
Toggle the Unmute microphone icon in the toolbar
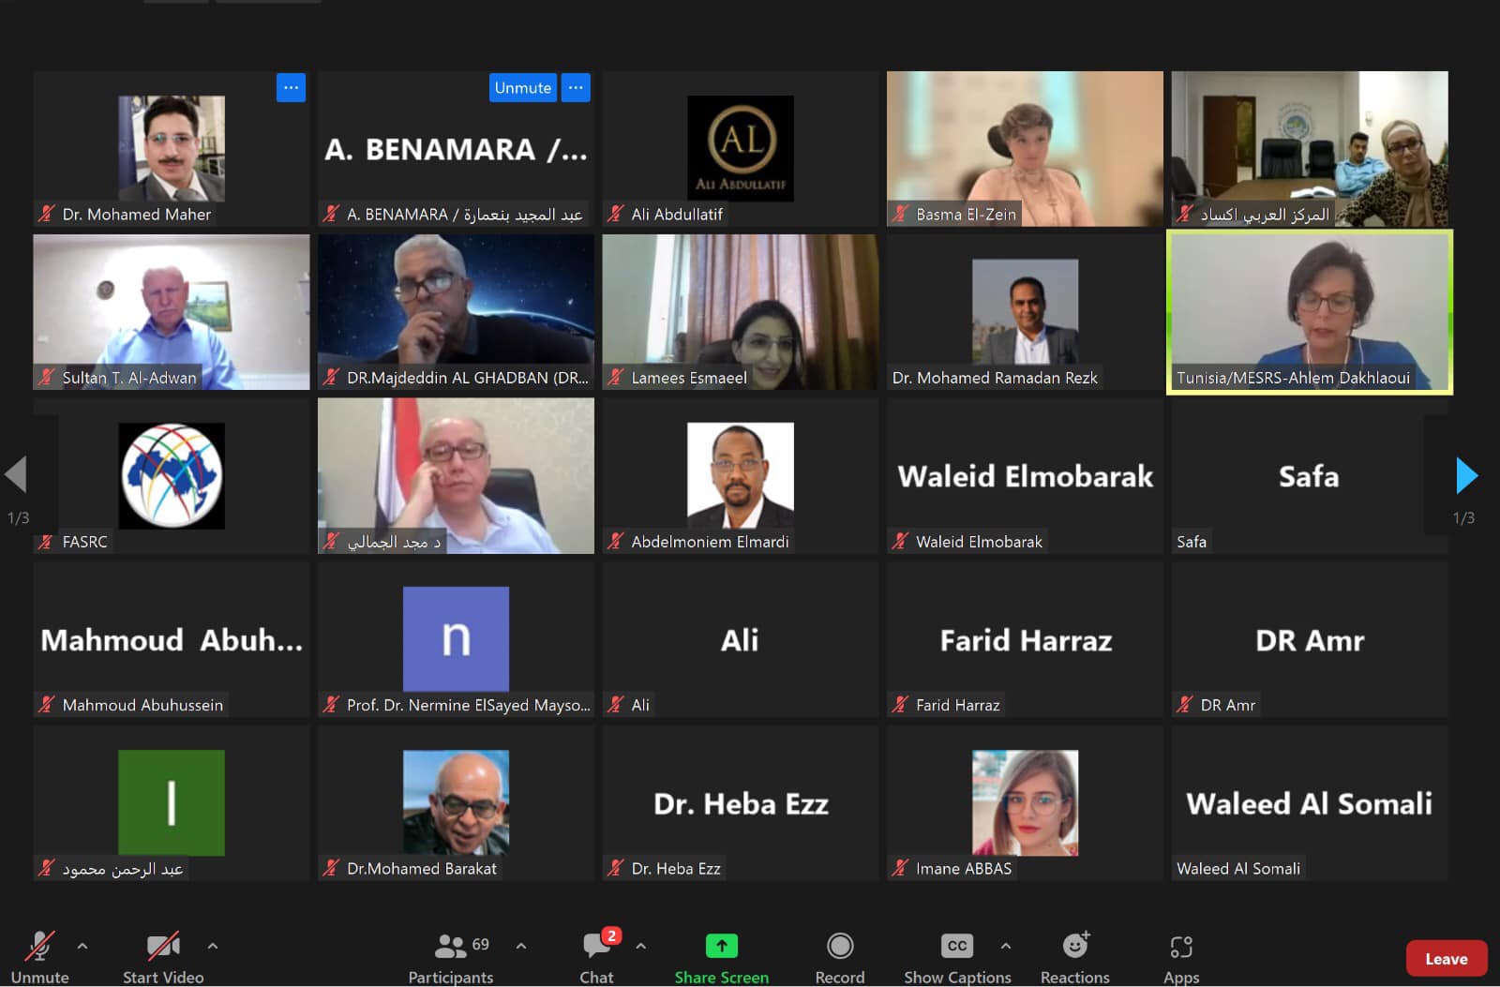tap(39, 946)
